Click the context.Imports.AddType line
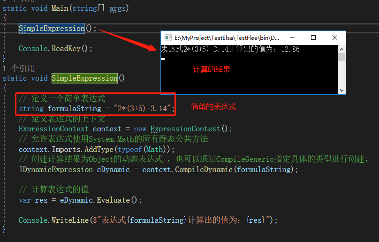This screenshot has width=379, height=242. 97,150
